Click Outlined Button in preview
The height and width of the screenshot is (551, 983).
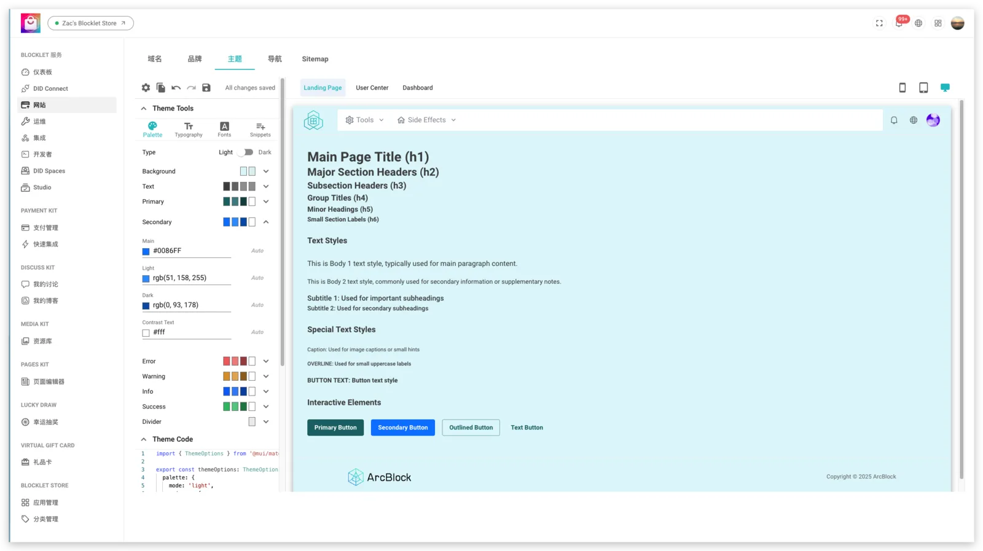(471, 428)
